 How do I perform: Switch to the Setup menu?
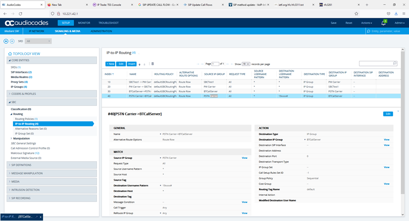pos(66,23)
